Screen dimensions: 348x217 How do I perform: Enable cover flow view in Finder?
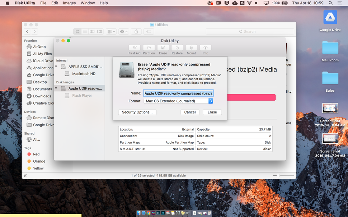tap(100, 32)
